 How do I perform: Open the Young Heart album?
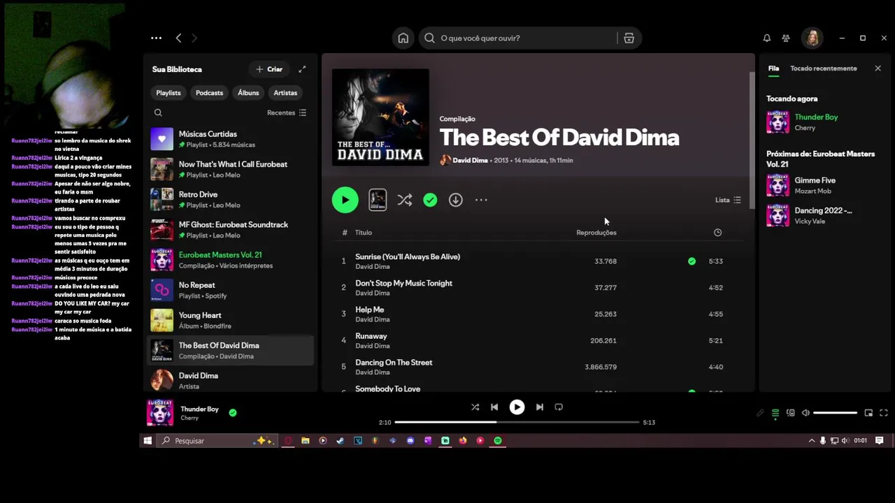pyautogui.click(x=231, y=320)
